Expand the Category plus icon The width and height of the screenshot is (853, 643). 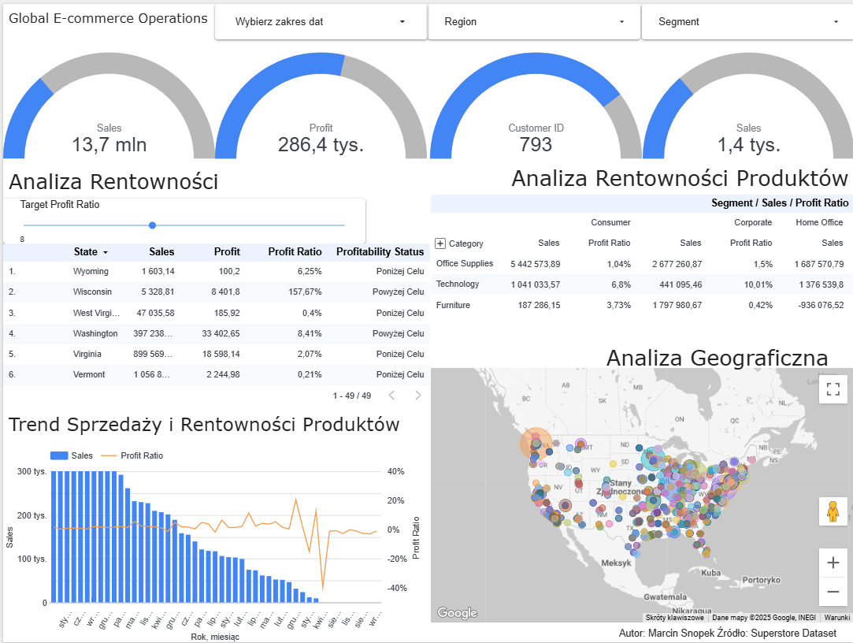pyautogui.click(x=440, y=243)
